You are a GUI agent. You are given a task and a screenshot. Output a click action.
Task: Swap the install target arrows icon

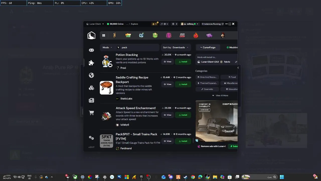pos(236,62)
